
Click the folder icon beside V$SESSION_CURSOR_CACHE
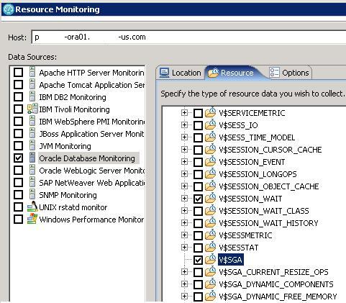[x=211, y=149]
